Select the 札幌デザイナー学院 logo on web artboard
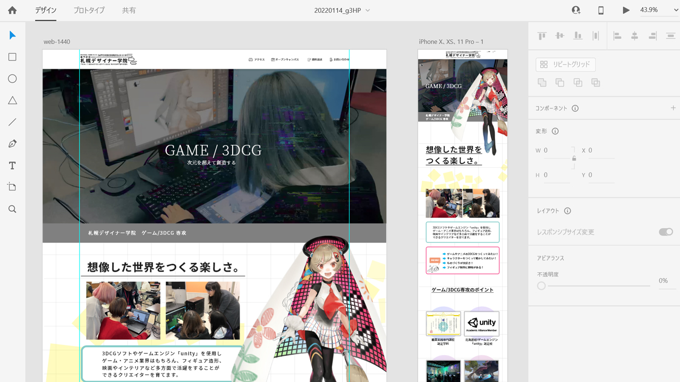This screenshot has width=680, height=382. pos(108,59)
